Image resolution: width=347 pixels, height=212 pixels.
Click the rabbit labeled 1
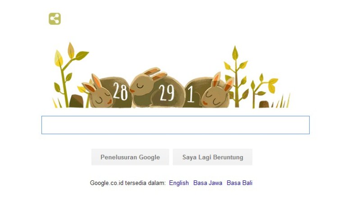pos(208,90)
